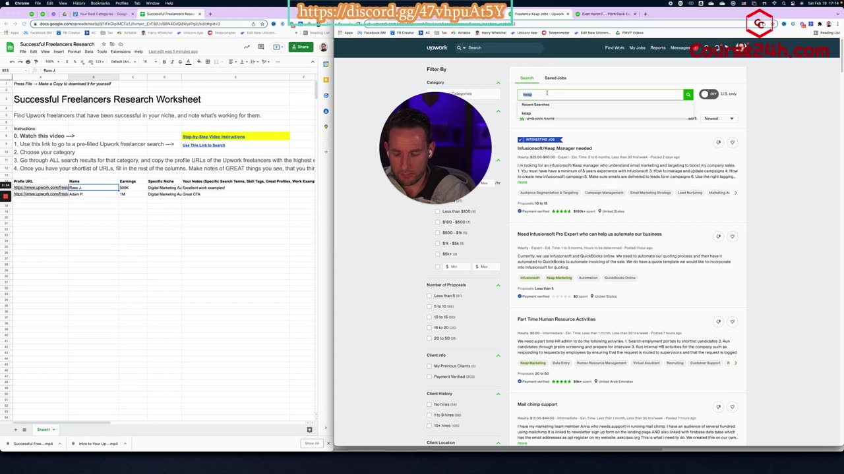
Task: Click the Google Sheets home logo
Action: 10,47
